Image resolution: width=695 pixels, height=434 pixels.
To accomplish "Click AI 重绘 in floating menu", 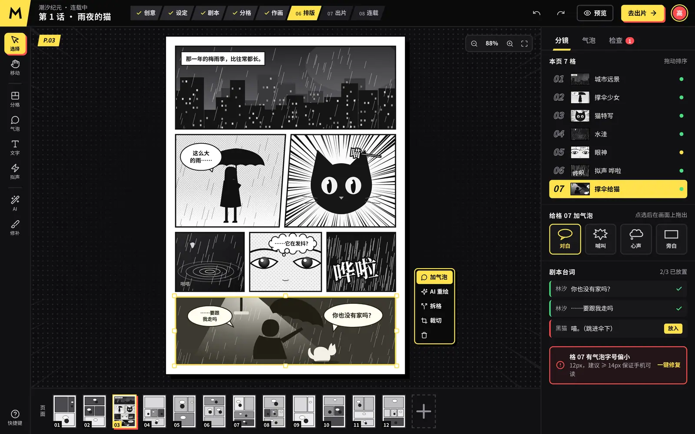I will click(x=434, y=292).
